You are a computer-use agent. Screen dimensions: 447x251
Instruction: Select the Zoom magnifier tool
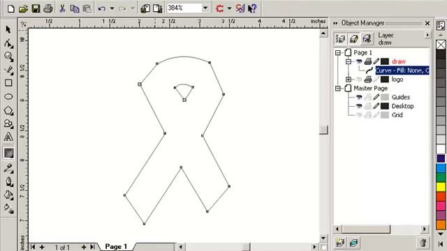coord(8,56)
